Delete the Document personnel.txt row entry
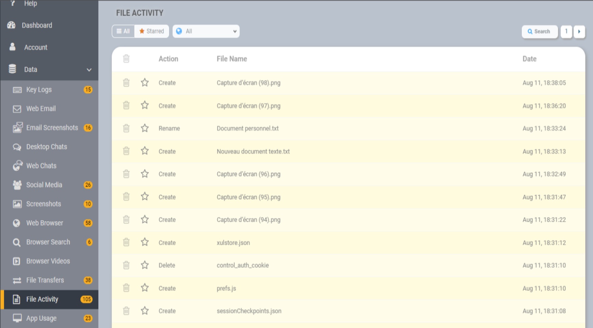This screenshot has width=593, height=328. [126, 128]
